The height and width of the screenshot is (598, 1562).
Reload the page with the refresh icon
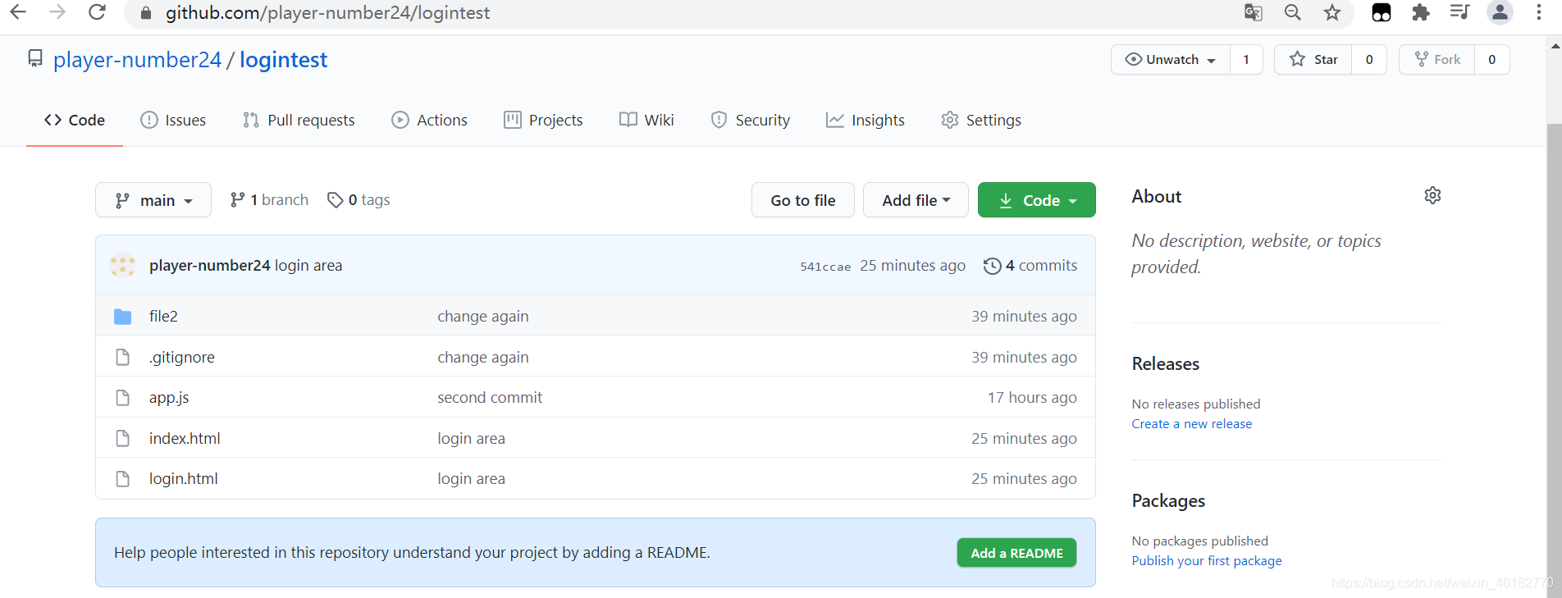97,12
